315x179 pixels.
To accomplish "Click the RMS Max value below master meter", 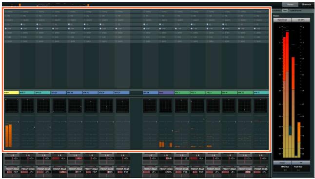I will coord(285,170).
